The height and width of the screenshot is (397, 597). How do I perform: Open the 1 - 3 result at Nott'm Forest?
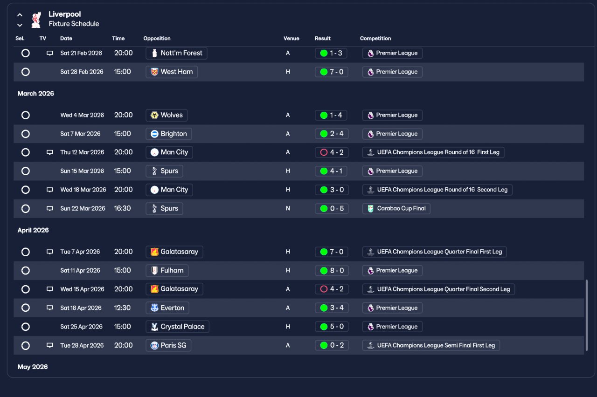pyautogui.click(x=331, y=53)
